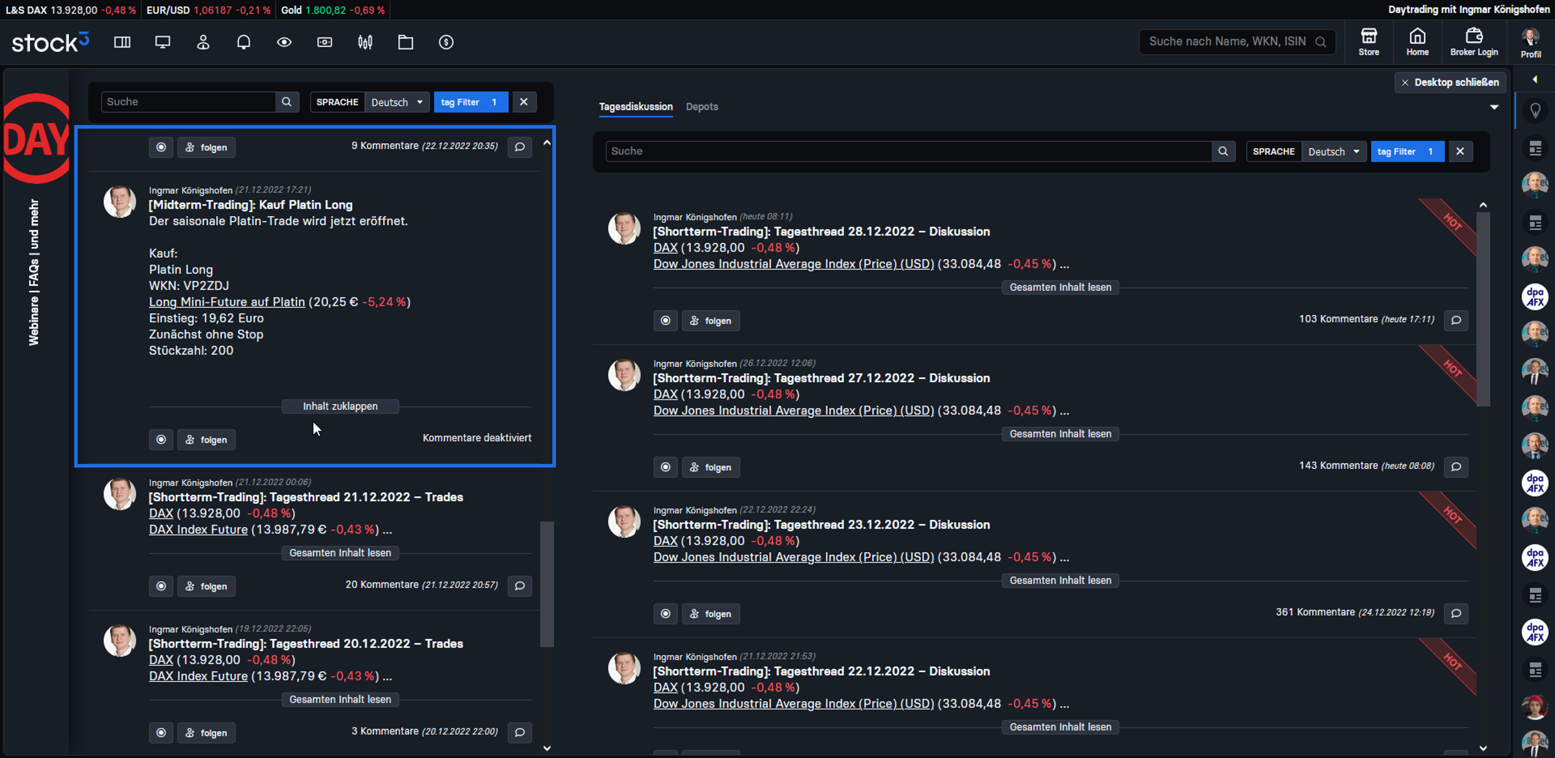The height and width of the screenshot is (758, 1555).
Task: Click Desktop schließen button
Action: point(1450,83)
